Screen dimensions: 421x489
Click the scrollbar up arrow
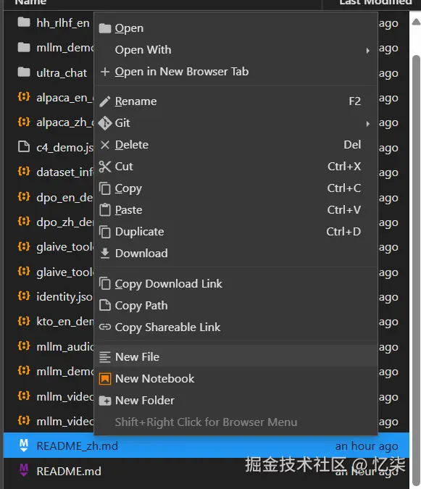[x=416, y=22]
